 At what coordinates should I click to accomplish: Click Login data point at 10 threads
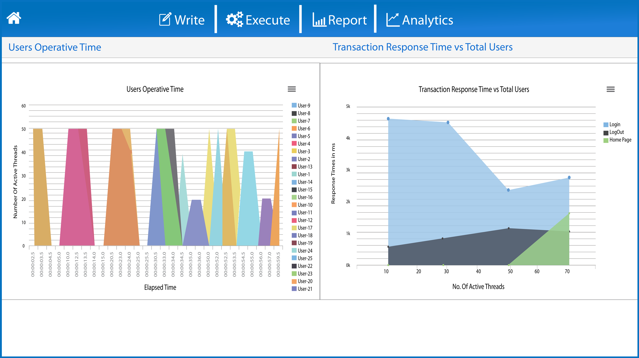coord(388,119)
